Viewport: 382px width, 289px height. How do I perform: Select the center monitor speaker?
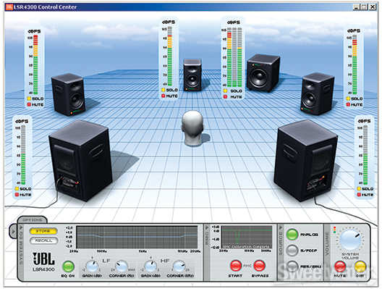click(x=192, y=75)
